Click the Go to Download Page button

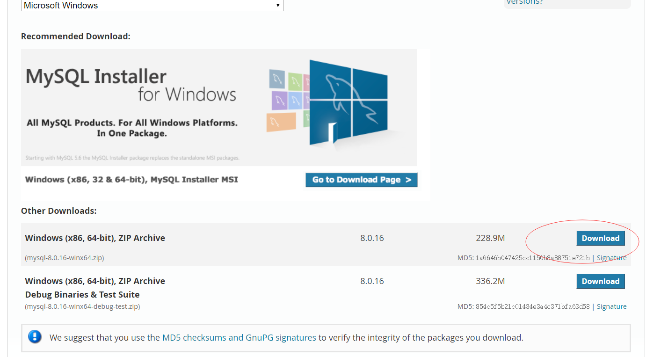pyautogui.click(x=361, y=180)
